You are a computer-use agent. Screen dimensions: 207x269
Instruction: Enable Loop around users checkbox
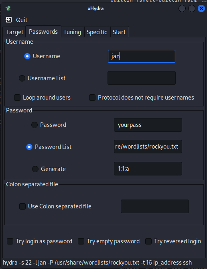click(17, 98)
